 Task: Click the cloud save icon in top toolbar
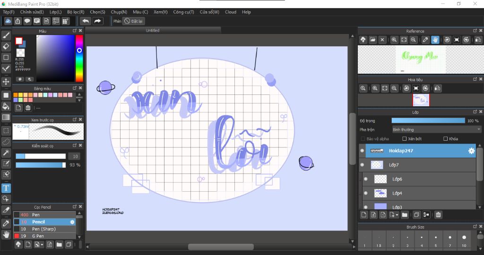pyautogui.click(x=8, y=21)
